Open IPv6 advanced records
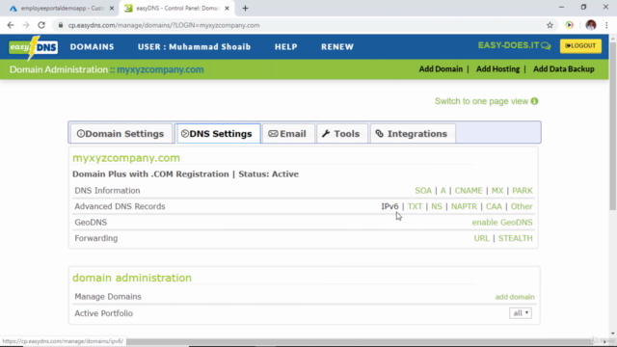 [389, 206]
